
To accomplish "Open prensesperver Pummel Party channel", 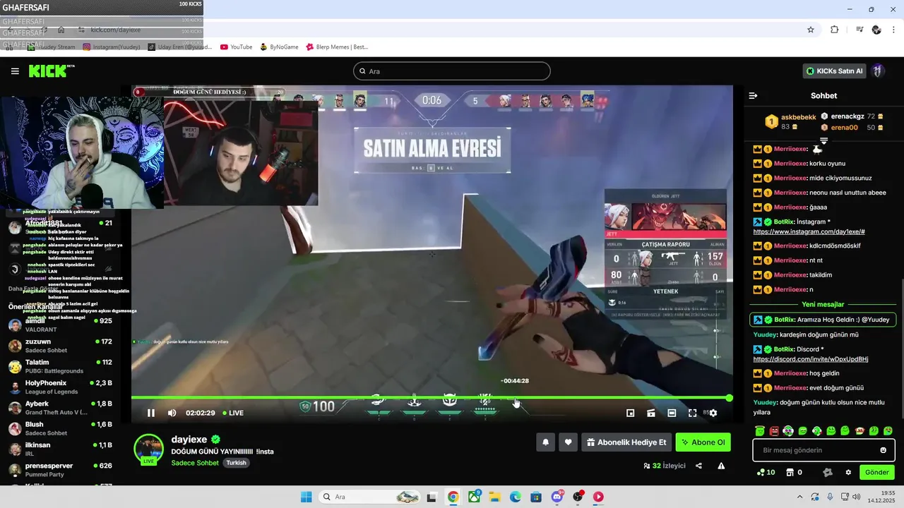I will point(61,470).
